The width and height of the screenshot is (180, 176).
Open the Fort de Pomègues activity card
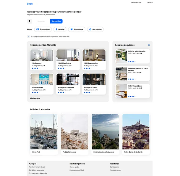pos(74,134)
